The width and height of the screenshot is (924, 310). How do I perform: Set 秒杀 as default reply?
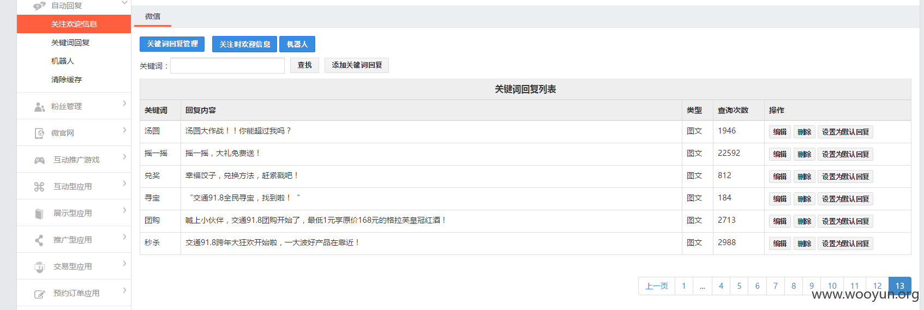[x=845, y=244]
